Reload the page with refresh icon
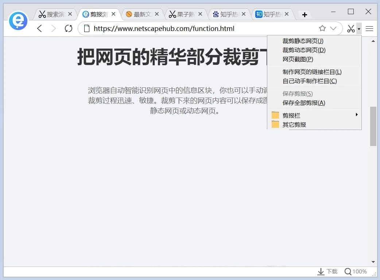Screen dimensions: 380x280 pyautogui.click(x=68, y=28)
